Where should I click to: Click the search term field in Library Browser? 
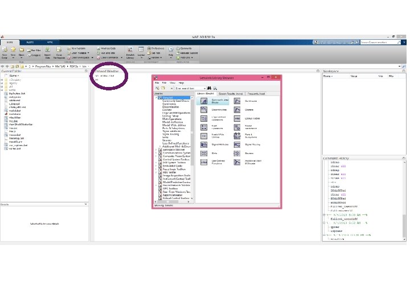(x=189, y=88)
